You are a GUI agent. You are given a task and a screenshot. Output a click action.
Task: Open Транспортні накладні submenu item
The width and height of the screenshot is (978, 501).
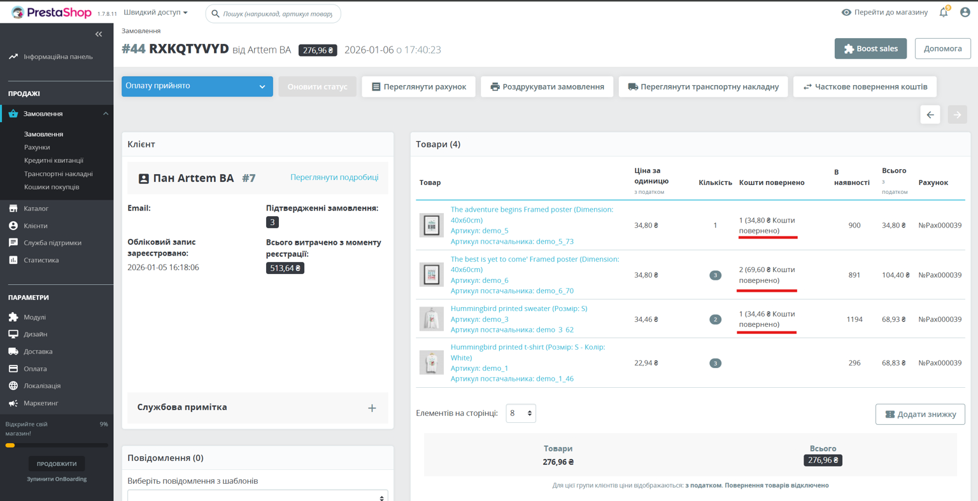click(x=58, y=174)
